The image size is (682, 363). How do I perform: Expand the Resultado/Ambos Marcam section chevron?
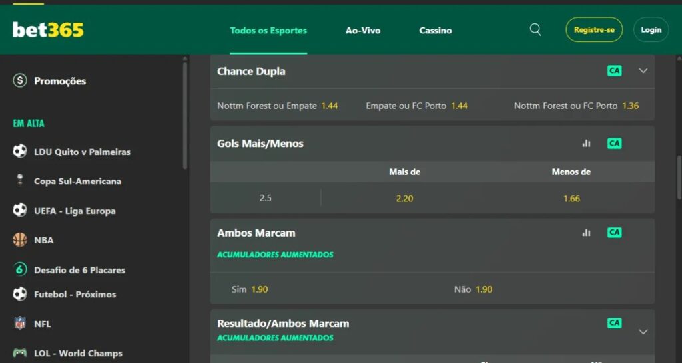click(x=643, y=331)
